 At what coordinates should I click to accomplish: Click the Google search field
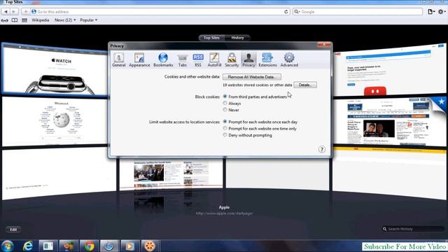pyautogui.click(x=358, y=12)
